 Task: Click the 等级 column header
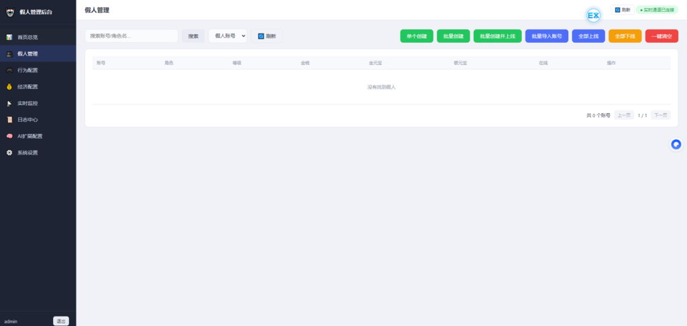(237, 63)
